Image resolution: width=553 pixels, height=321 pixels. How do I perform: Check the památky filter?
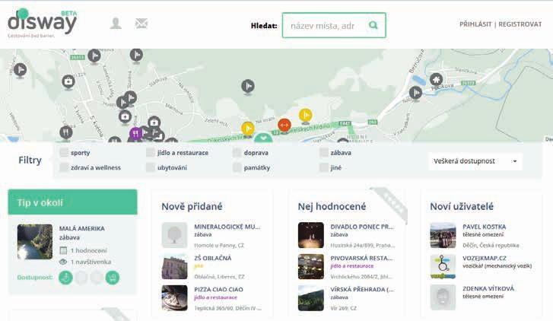237,167
